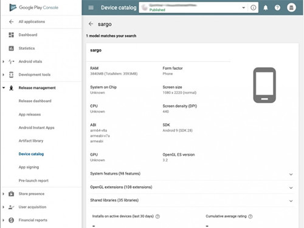Screen dimensions: 304x228
Task: Go back using arrow beside sargo title
Action: (x=91, y=24)
